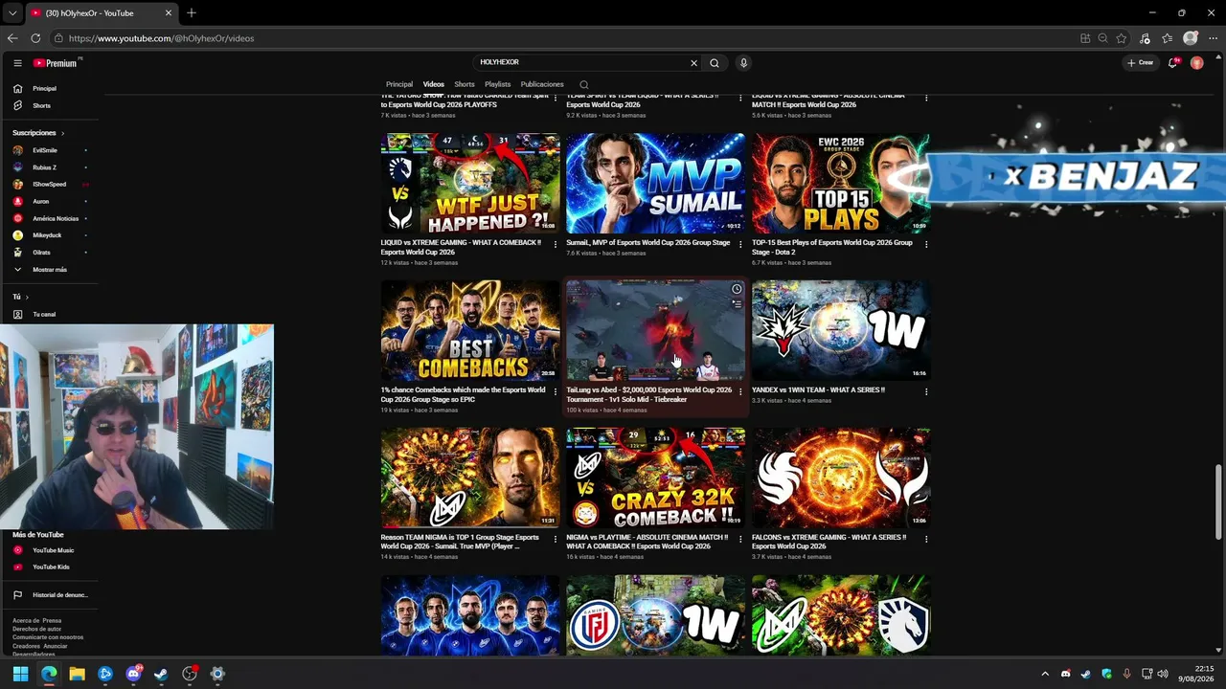Open the YouTube account avatar menu

[1196, 63]
